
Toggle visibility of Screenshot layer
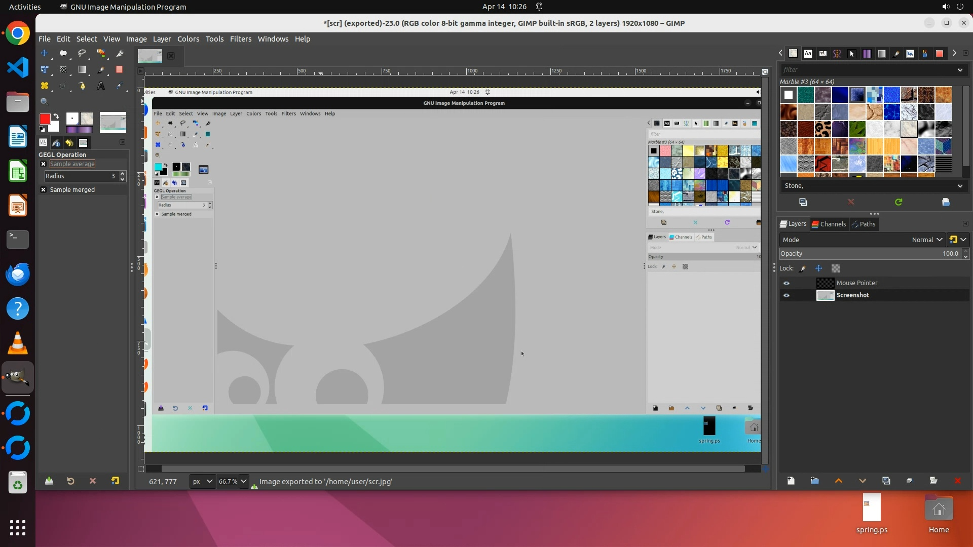(x=787, y=295)
